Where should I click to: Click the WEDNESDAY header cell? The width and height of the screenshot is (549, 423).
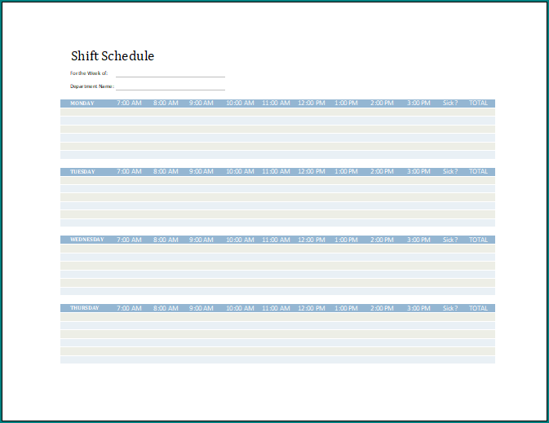(x=87, y=240)
